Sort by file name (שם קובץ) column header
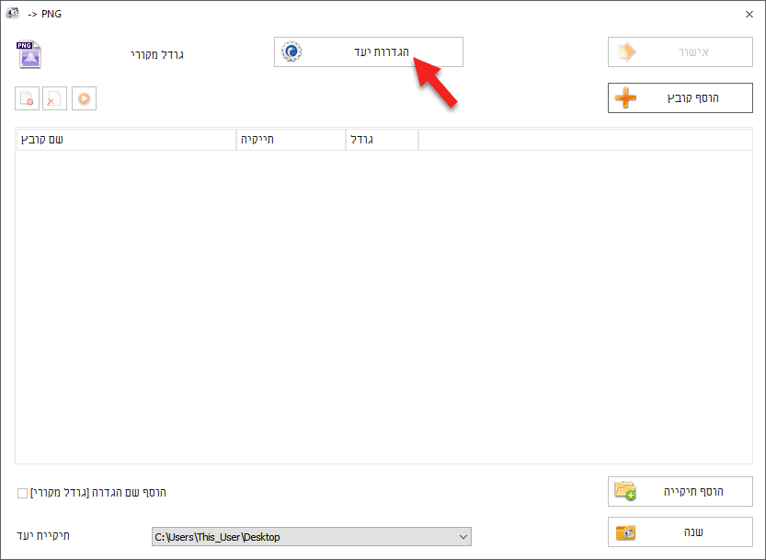Screen dimensions: 766x560 pyautogui.click(x=127, y=140)
